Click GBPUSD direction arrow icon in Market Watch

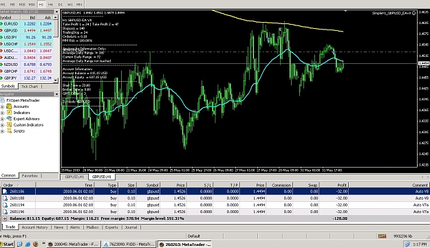click(x=1, y=31)
